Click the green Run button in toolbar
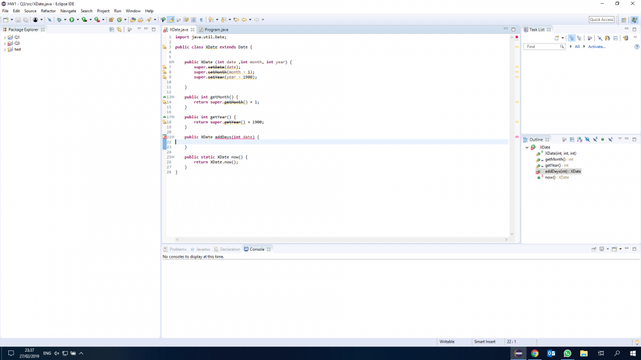This screenshot has width=641, height=360. [72, 20]
